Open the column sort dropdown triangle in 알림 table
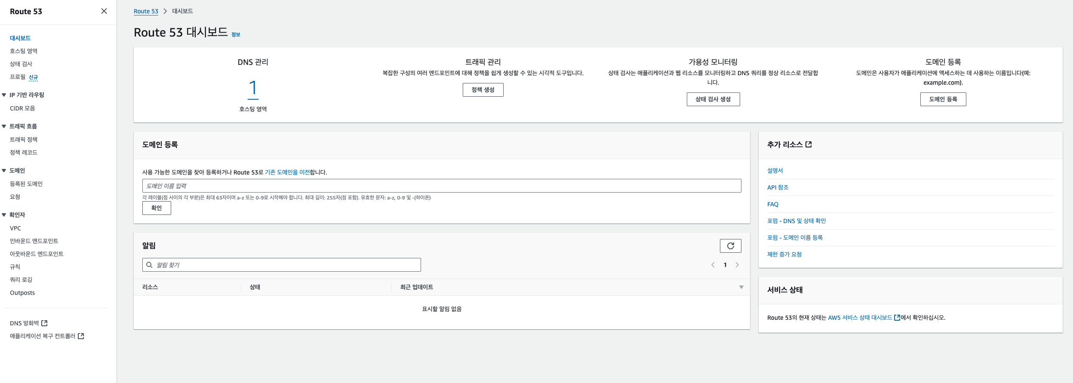Viewport: 1073px width, 383px height. 741,287
